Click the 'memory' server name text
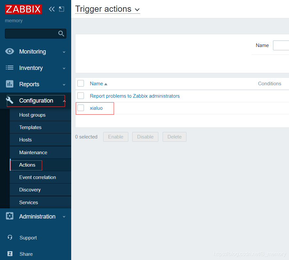 click(x=14, y=21)
